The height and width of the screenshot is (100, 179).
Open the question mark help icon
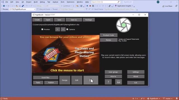pos(108,82)
